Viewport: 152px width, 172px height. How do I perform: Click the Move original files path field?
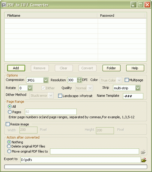point(94,151)
